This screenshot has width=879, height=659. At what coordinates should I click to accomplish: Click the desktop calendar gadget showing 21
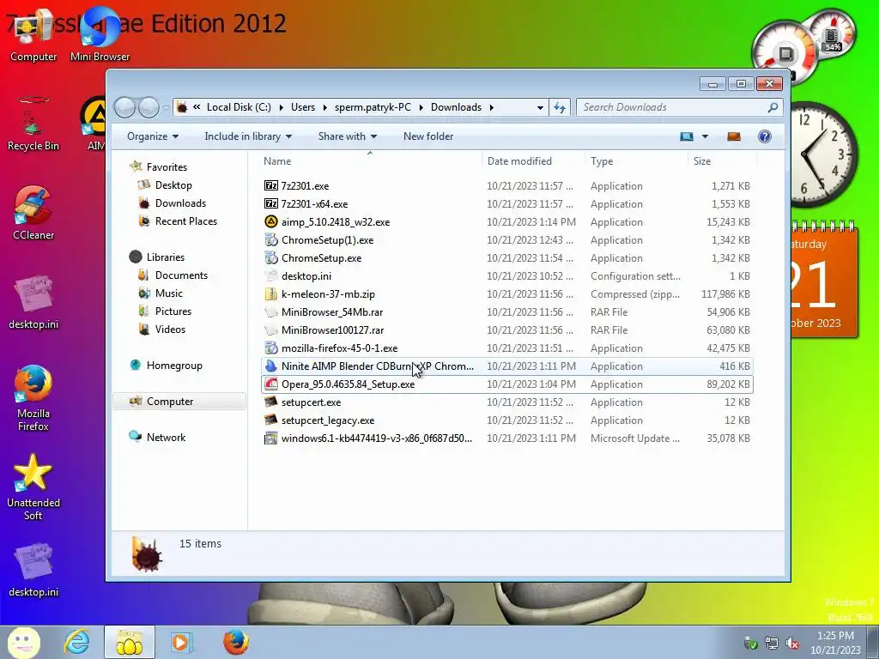point(825,281)
